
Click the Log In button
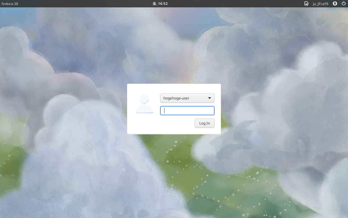[204, 123]
